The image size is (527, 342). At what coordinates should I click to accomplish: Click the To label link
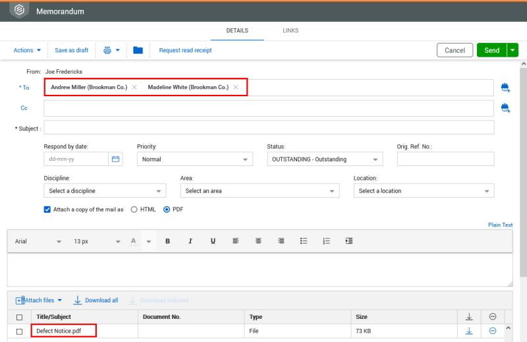coord(24,88)
